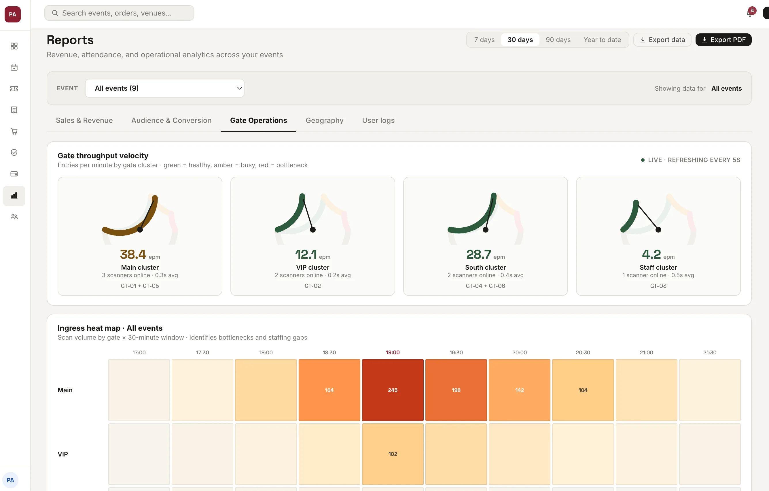Open the tickets icon in sidebar
Viewport: 769px width, 491px height.
[14, 89]
